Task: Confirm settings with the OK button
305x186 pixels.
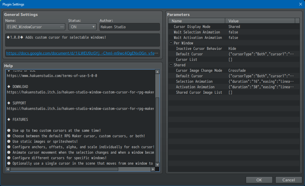Action: [259, 180]
